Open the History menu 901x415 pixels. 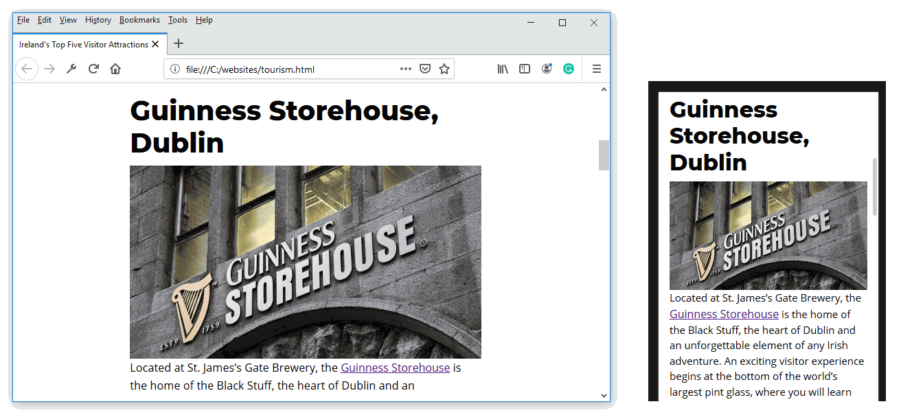coord(98,20)
